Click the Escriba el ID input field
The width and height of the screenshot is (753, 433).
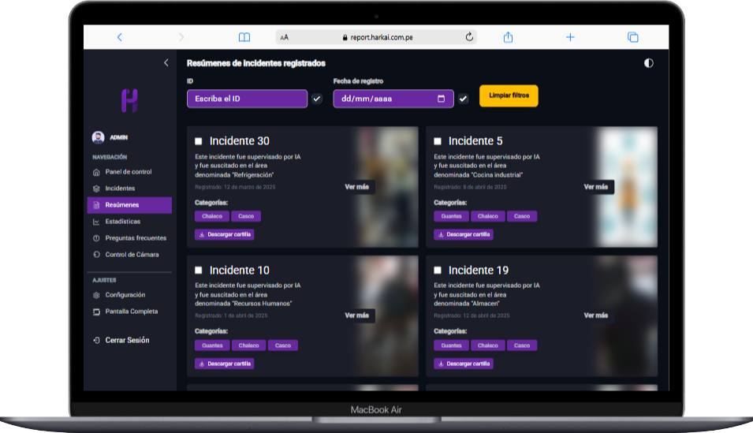(x=247, y=99)
